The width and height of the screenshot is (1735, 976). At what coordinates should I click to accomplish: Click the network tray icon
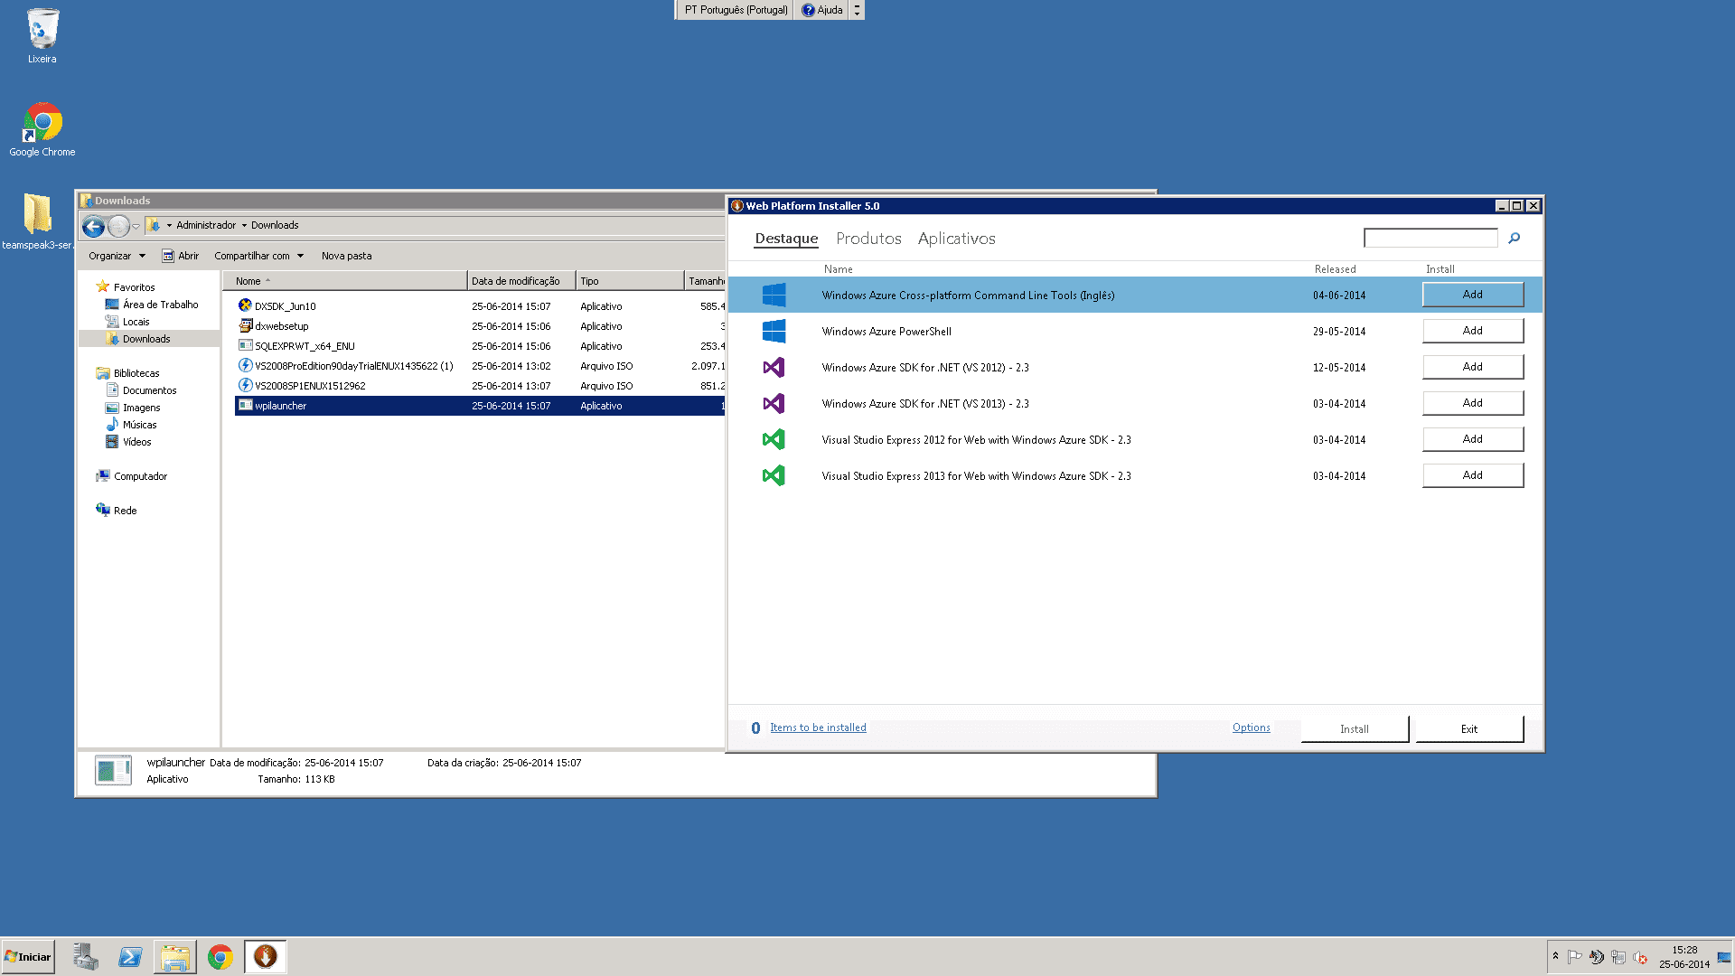pyautogui.click(x=1618, y=957)
